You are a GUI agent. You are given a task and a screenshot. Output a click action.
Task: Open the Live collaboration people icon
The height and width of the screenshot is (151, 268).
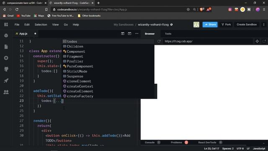coord(6,92)
